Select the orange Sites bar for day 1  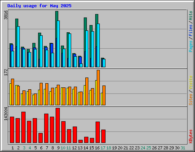(x=13, y=92)
